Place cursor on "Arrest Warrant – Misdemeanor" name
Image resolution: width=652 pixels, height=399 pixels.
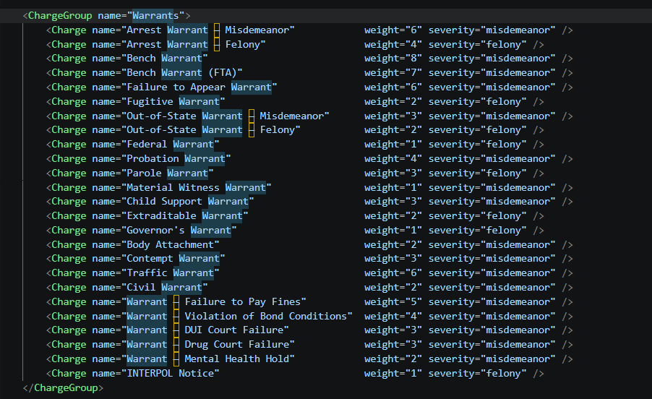pos(208,30)
